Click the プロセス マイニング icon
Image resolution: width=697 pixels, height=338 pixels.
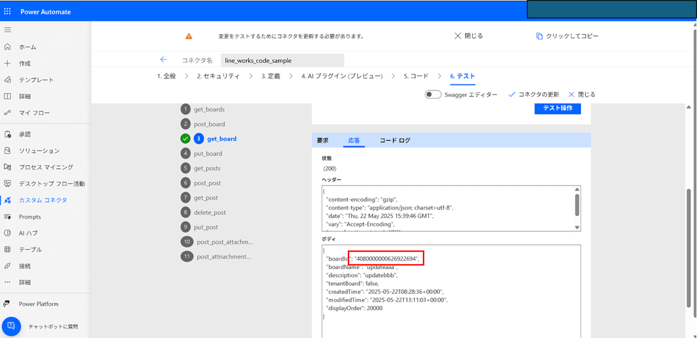coord(7,167)
